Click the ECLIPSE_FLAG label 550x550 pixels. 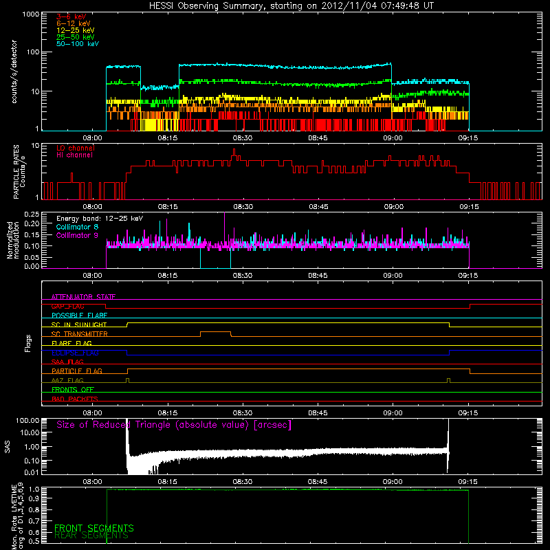[x=75, y=353]
